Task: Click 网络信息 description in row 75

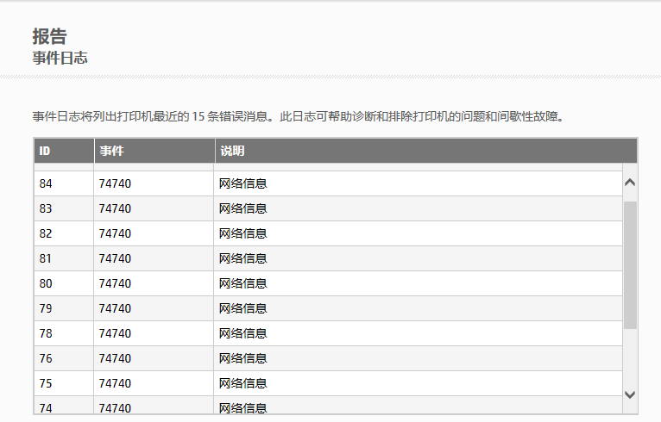Action: (x=242, y=383)
